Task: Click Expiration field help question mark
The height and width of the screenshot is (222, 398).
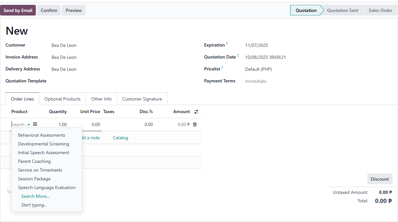Action: pyautogui.click(x=227, y=44)
